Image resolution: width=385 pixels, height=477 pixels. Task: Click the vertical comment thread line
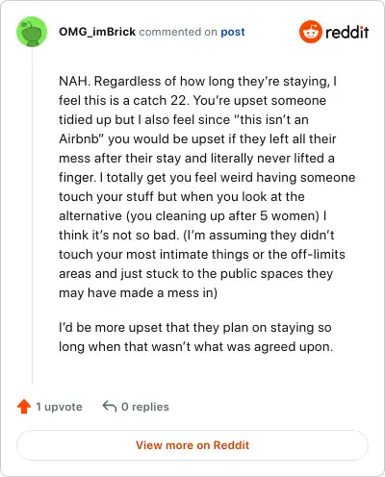pyautogui.click(x=32, y=215)
